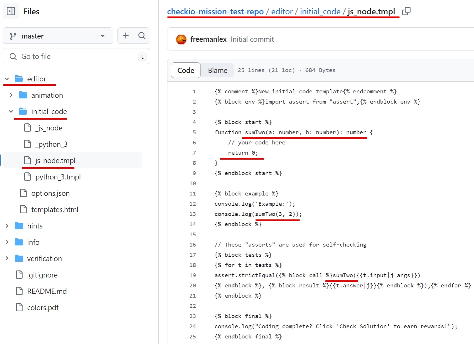
Task: Click the 'Files' sidebar heading
Action: (31, 11)
